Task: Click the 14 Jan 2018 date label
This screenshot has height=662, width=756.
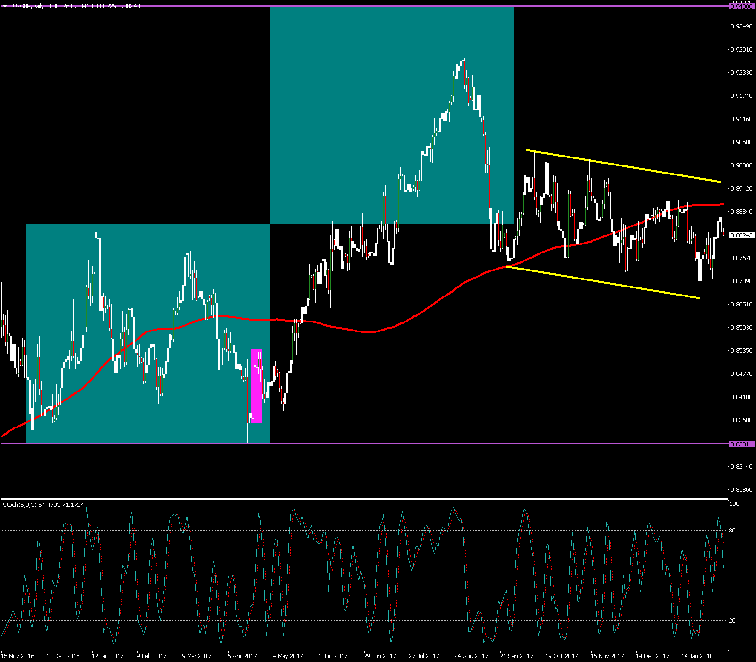Action: click(698, 656)
